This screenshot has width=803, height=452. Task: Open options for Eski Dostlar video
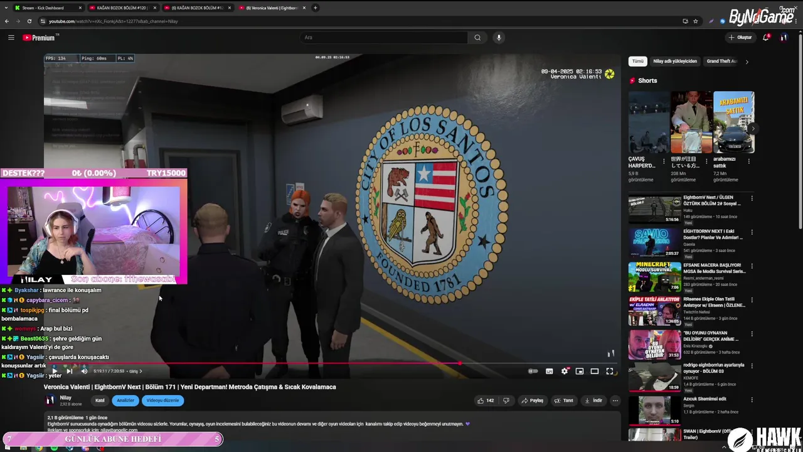752,232
